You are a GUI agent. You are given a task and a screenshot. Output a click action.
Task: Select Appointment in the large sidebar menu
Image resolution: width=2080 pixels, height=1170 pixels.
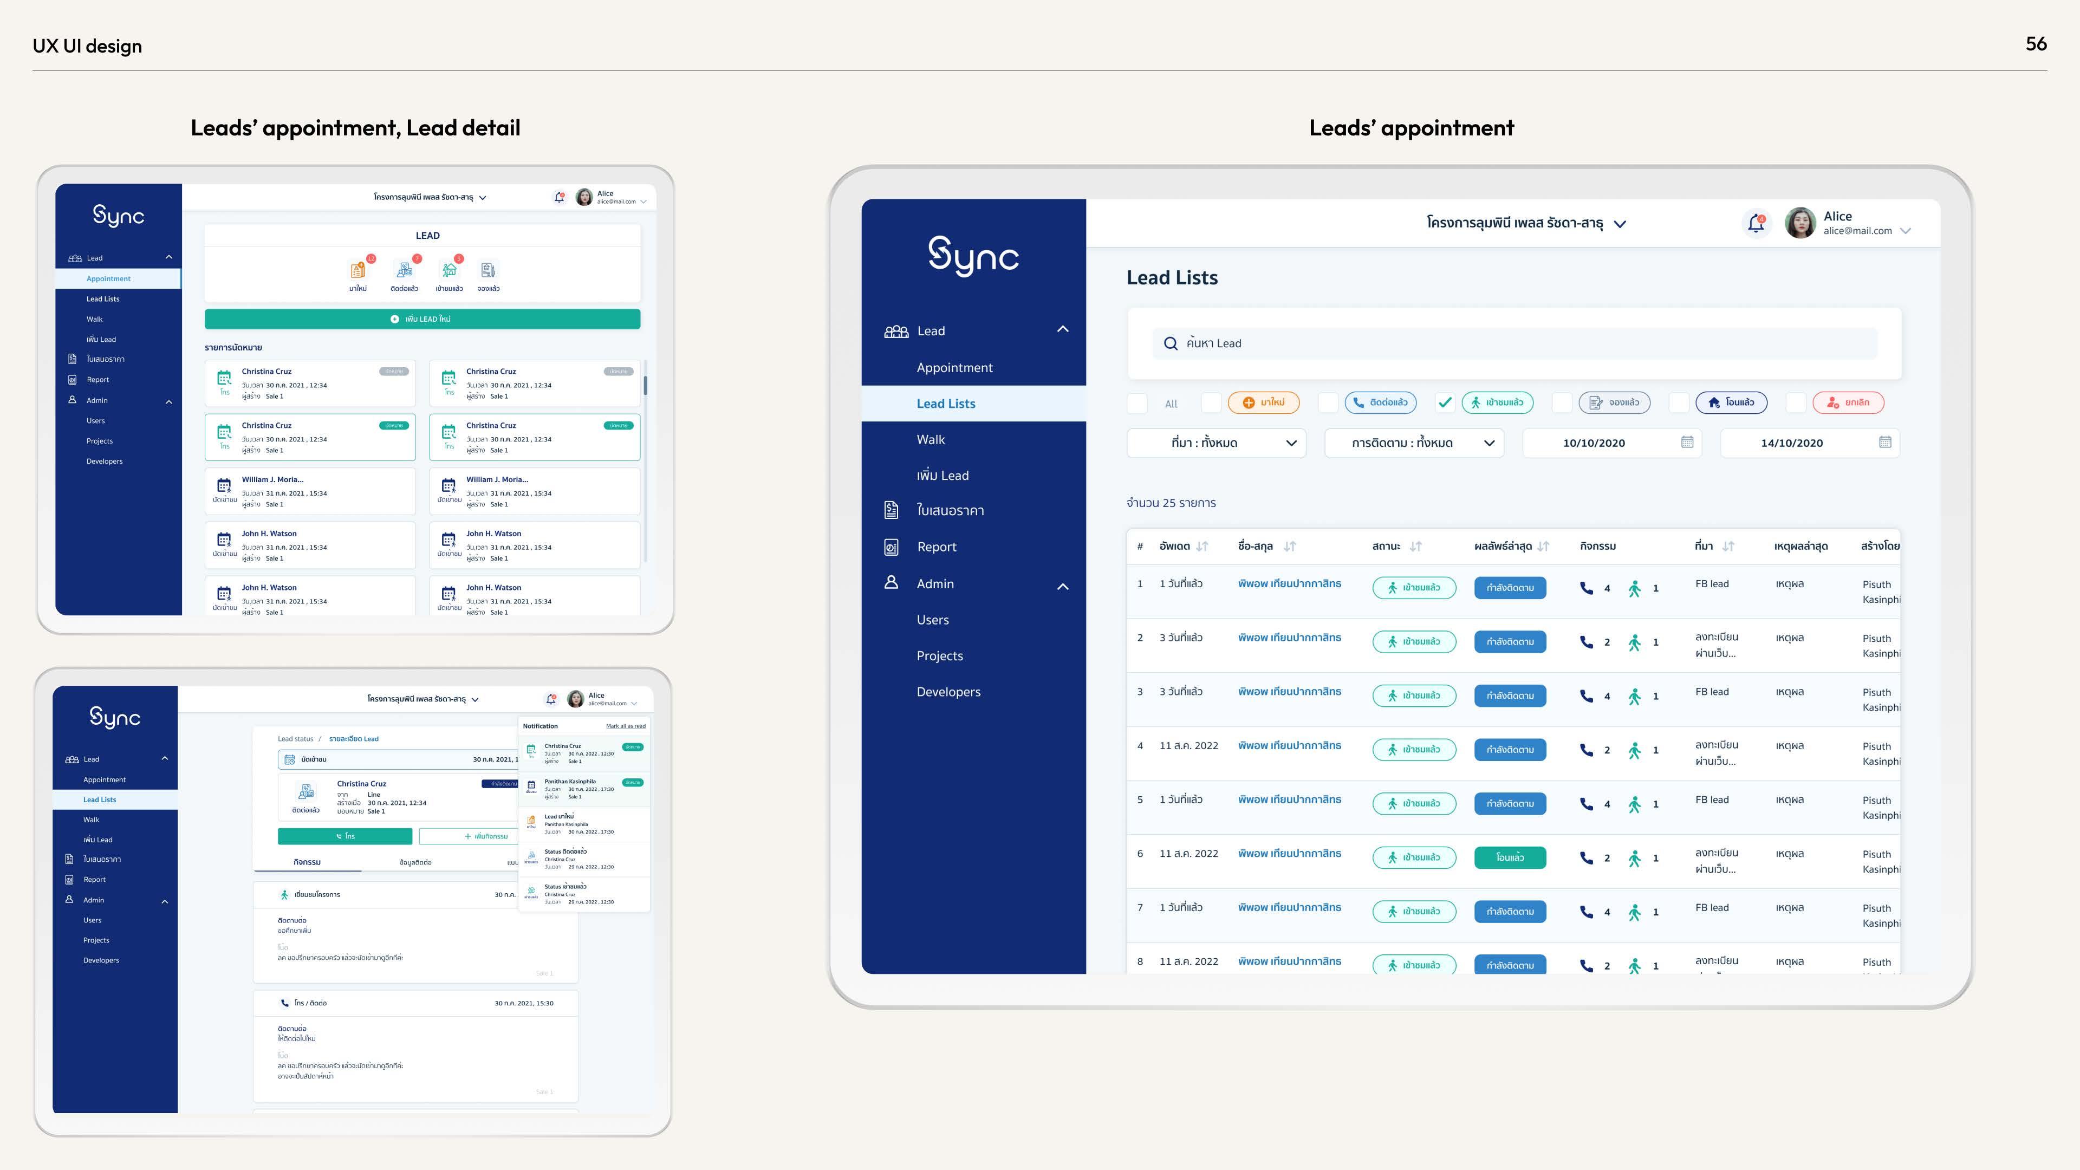click(954, 367)
